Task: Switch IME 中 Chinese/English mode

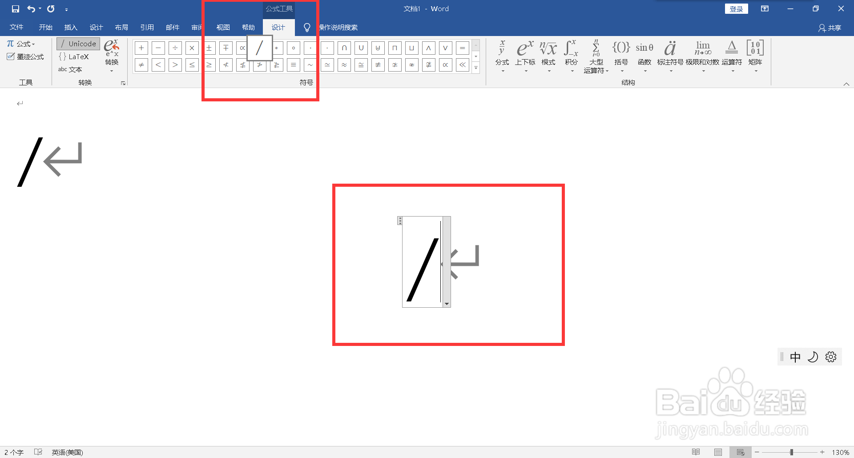Action: pyautogui.click(x=795, y=357)
